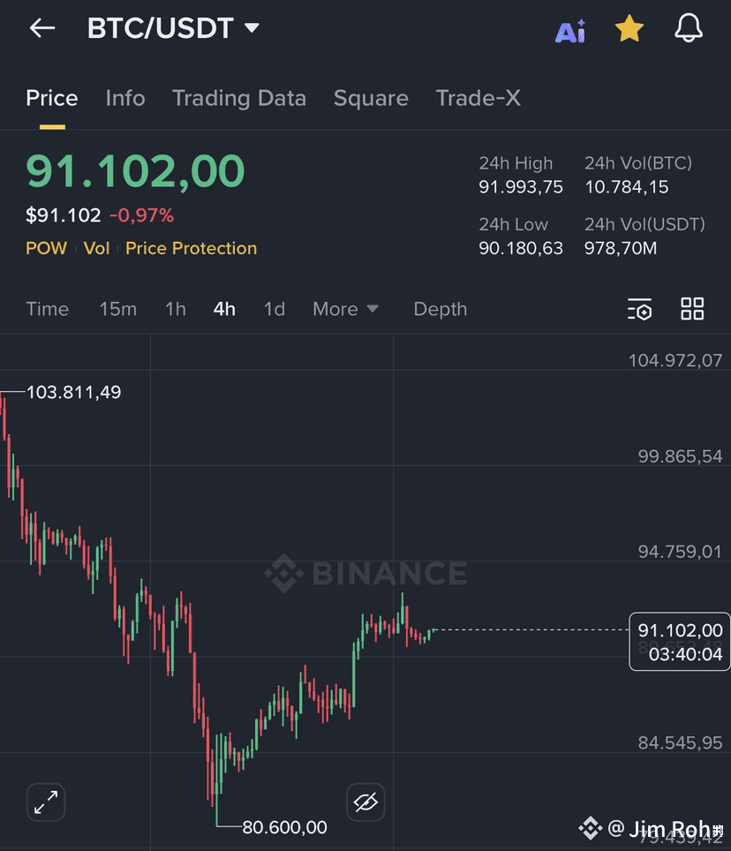Switch to the Info tab
The width and height of the screenshot is (731, 851).
tap(125, 98)
